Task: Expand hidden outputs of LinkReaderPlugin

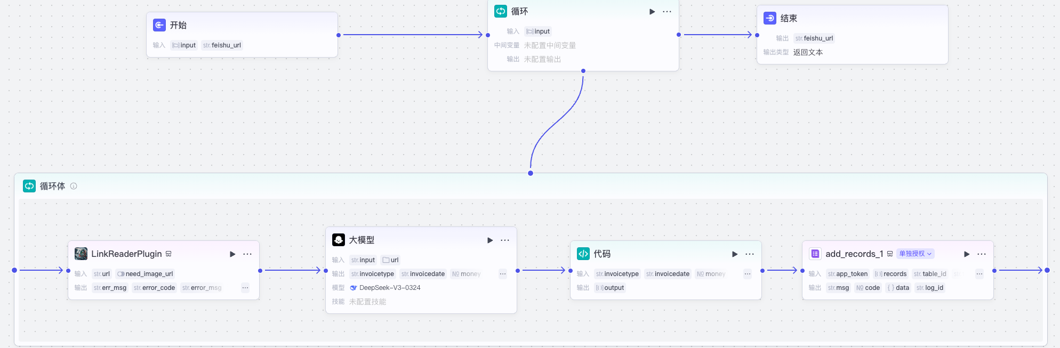Action: (245, 288)
